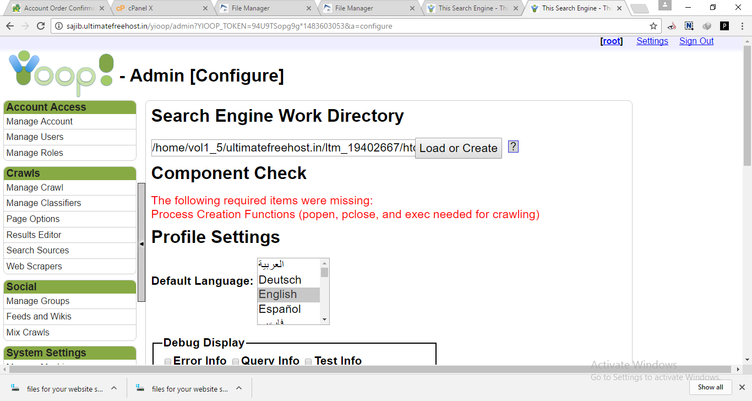
Task: Click the eye-shaped extension icon
Action: [x=672, y=26]
